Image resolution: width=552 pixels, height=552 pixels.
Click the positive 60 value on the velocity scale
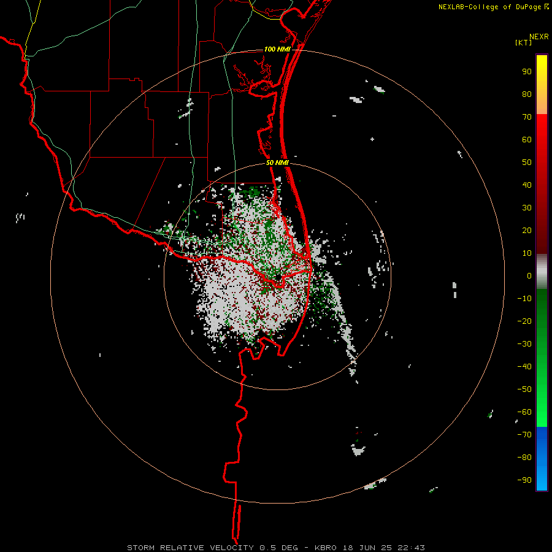527,139
